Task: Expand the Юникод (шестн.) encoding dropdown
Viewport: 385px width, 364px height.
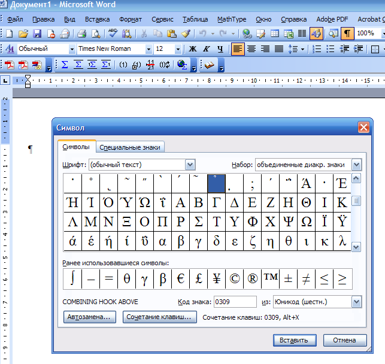Action: click(x=357, y=302)
